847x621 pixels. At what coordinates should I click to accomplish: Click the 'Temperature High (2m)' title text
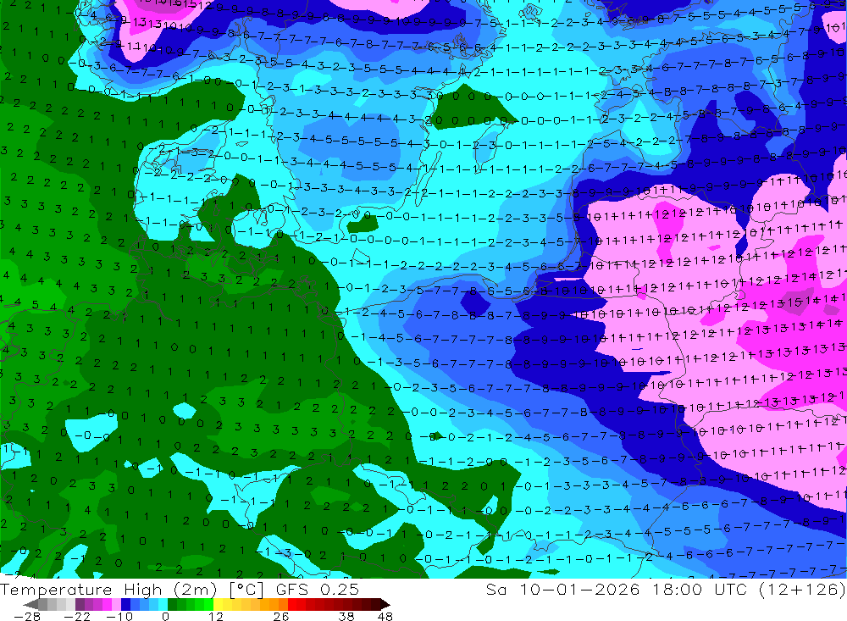click(x=108, y=590)
